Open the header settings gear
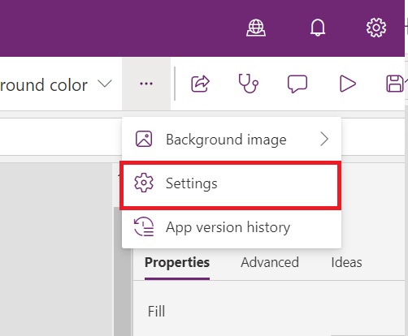 (376, 28)
